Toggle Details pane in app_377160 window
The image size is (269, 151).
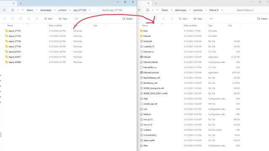[127, 18]
